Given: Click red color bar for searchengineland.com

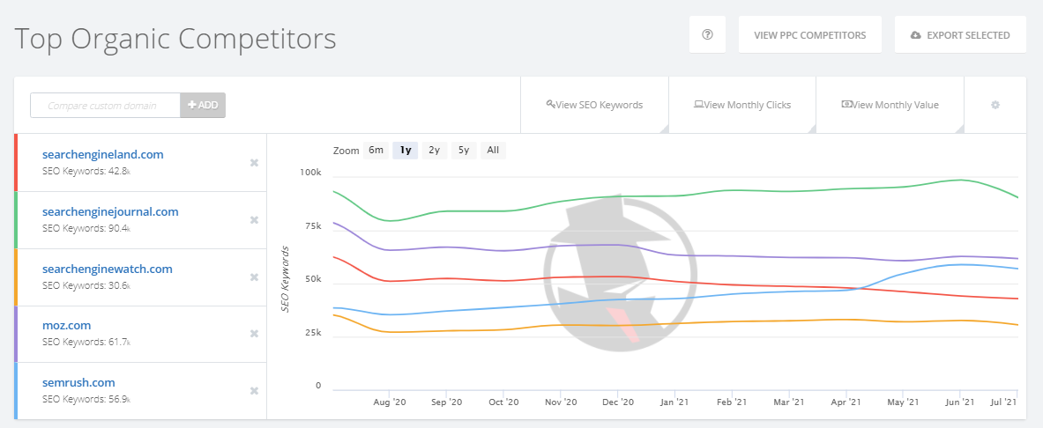Looking at the screenshot, I should coord(16,163).
